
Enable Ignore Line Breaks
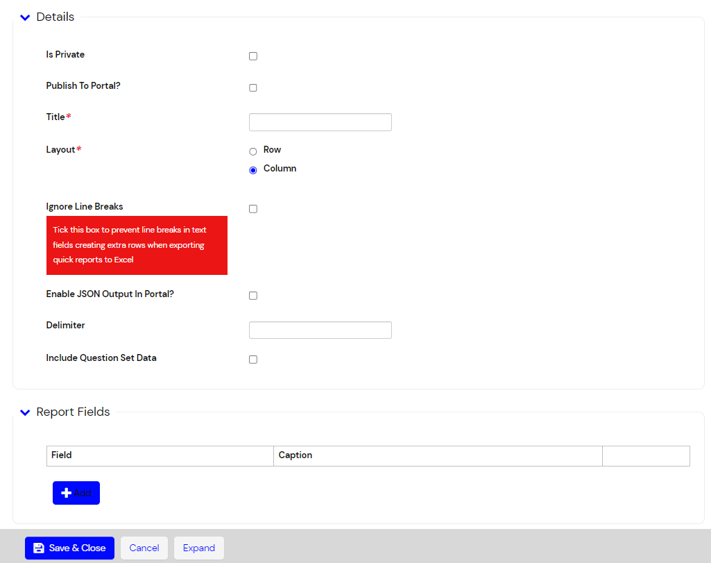[x=252, y=208]
